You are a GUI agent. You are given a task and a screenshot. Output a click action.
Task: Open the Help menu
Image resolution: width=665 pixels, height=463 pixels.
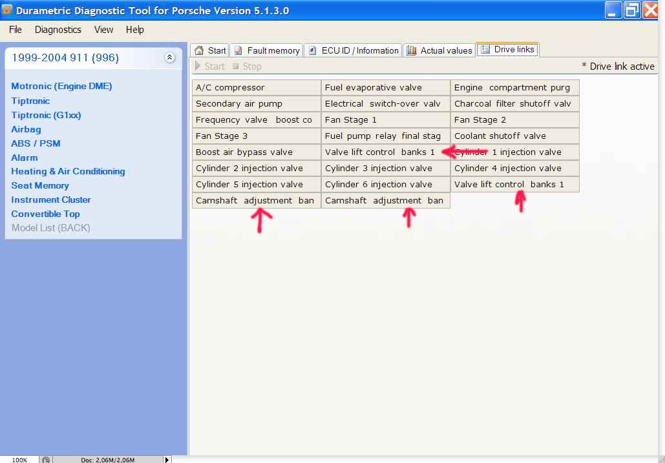click(135, 30)
